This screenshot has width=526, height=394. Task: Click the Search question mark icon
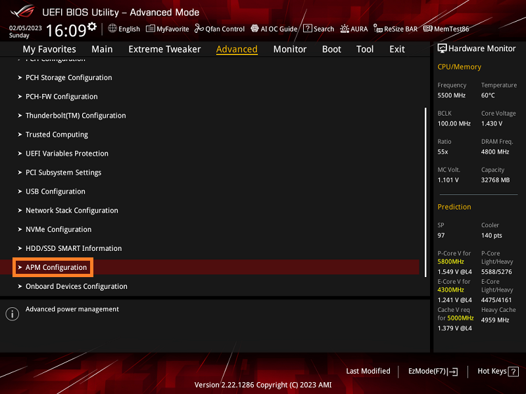[307, 28]
